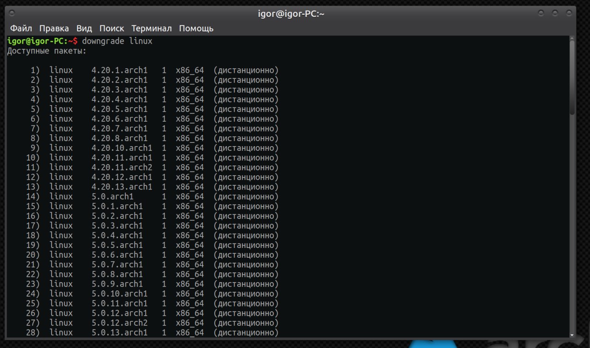The width and height of the screenshot is (590, 348).
Task: Open the Файл menu
Action: click(x=21, y=28)
